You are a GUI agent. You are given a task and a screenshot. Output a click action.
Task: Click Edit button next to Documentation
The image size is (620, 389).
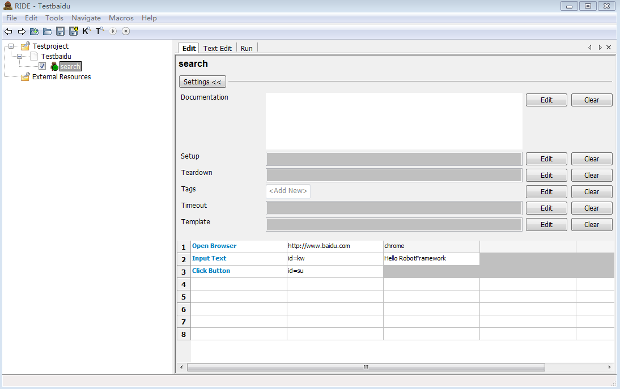pos(546,100)
